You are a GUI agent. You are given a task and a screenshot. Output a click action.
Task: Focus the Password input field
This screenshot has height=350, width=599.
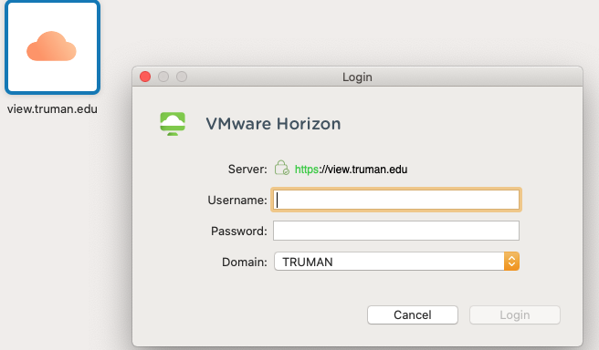(x=396, y=231)
